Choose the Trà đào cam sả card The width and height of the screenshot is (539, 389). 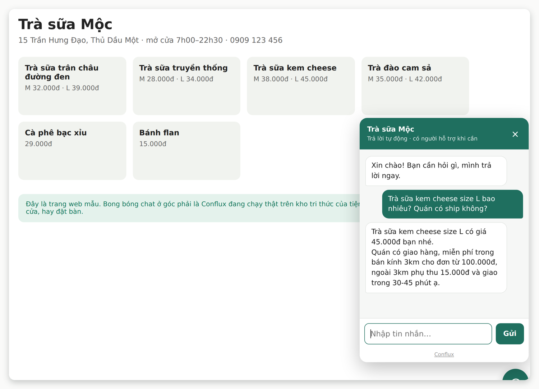pyautogui.click(x=415, y=86)
